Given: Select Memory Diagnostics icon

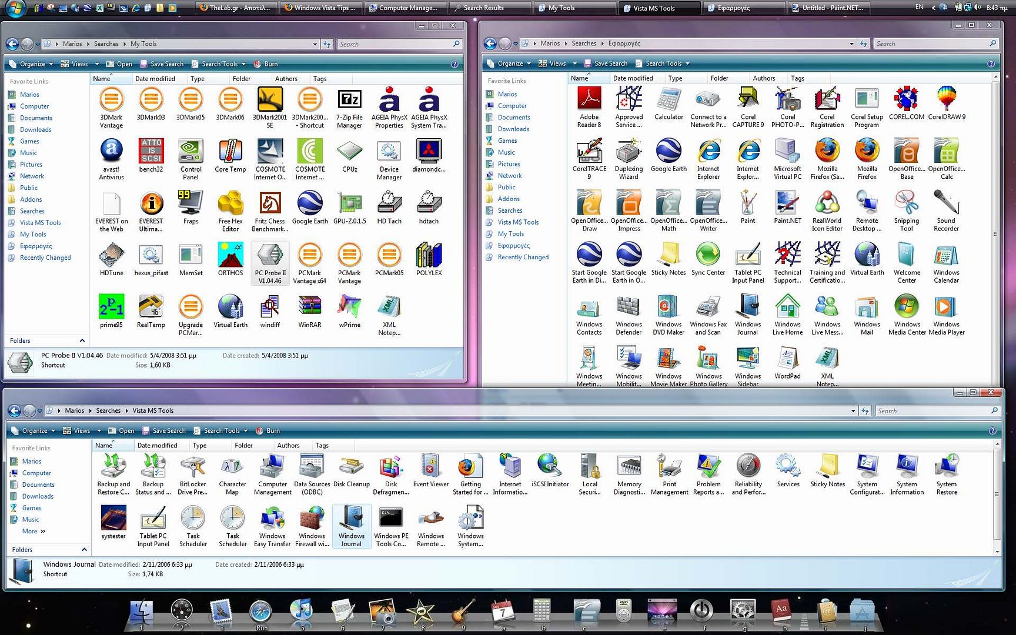Looking at the screenshot, I should (x=629, y=474).
